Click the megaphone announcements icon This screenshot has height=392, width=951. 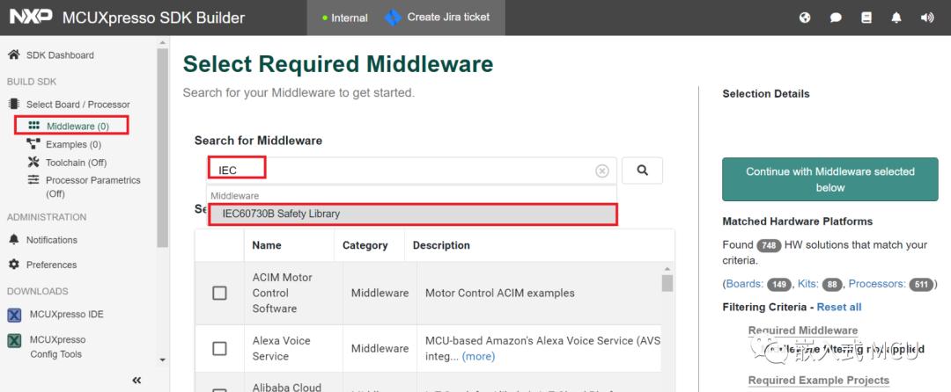click(x=926, y=18)
